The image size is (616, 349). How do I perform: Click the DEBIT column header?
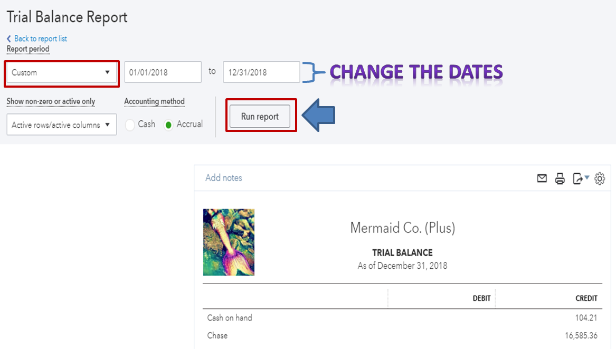[x=481, y=298]
